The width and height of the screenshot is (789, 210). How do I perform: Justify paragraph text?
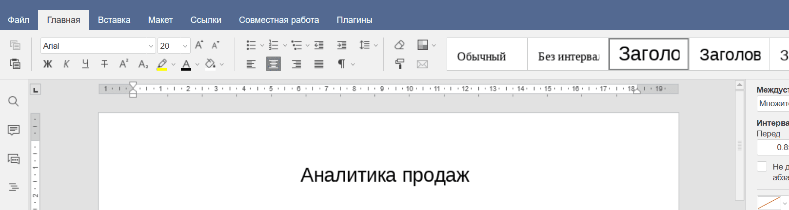[x=319, y=64]
